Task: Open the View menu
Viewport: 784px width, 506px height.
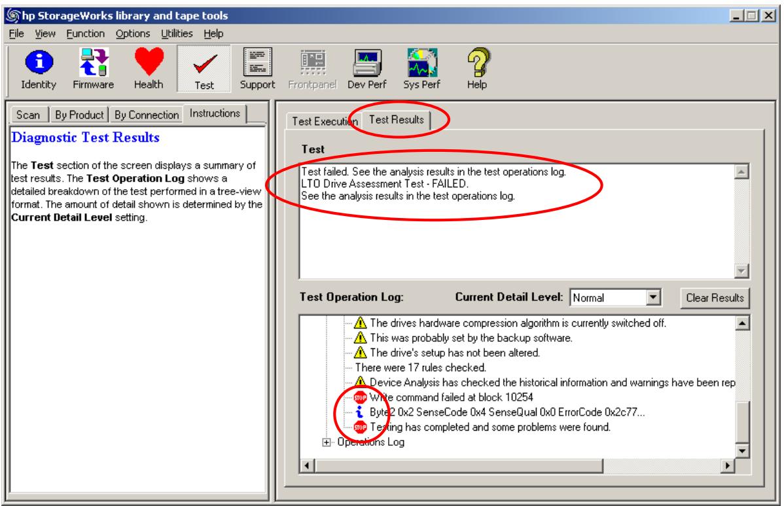Action: pyautogui.click(x=45, y=33)
